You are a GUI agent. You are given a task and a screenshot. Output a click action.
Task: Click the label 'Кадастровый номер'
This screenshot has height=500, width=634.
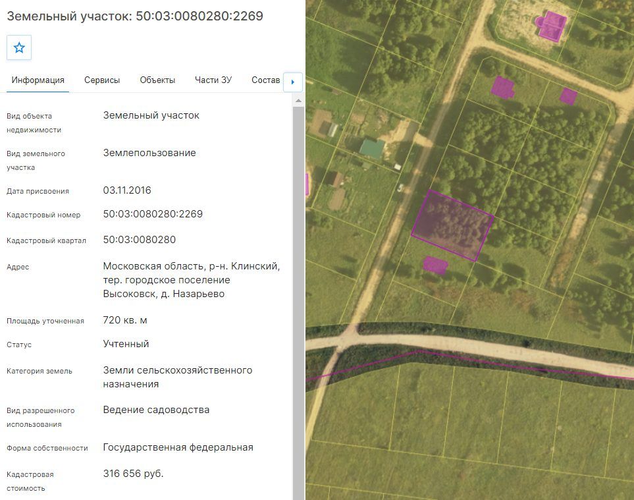[43, 215]
